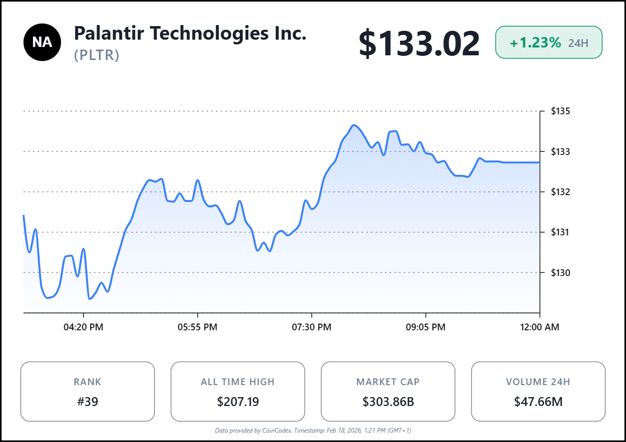Click the black NA logo circle

click(42, 43)
